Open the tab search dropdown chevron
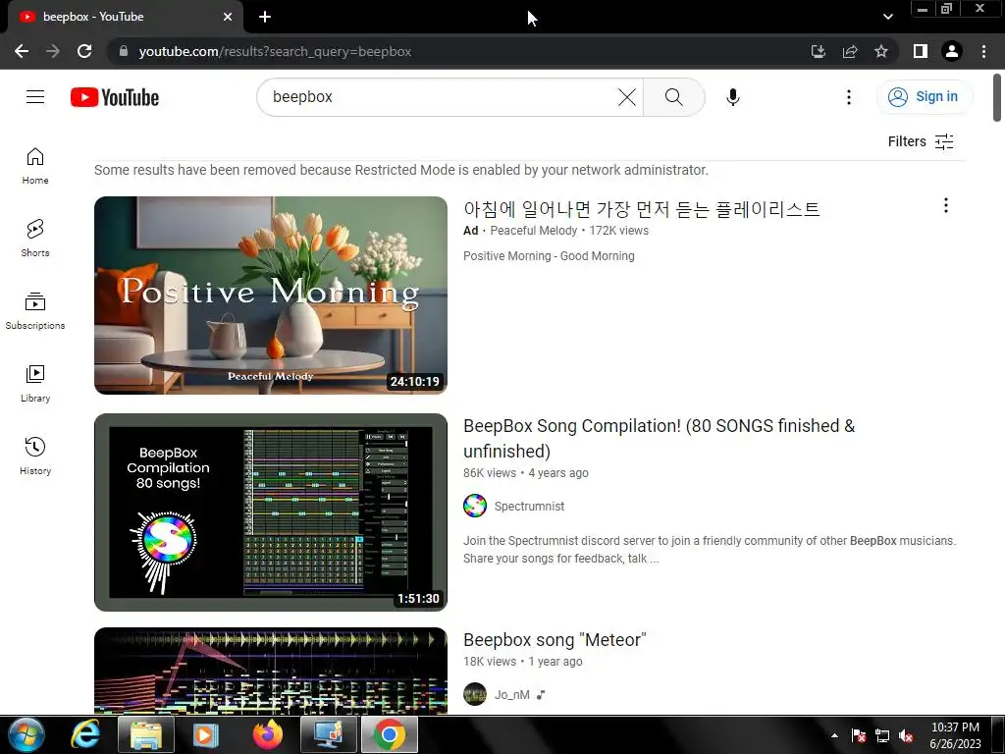 [x=887, y=17]
